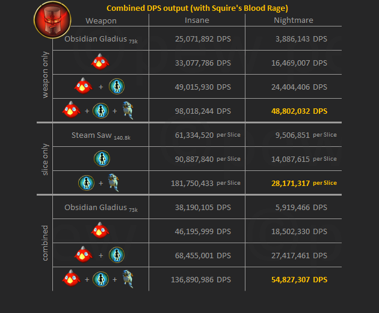The width and height of the screenshot is (379, 313).
Task: Click the armored pet icon in the 98,018,244 DPS row
Action: click(x=128, y=111)
